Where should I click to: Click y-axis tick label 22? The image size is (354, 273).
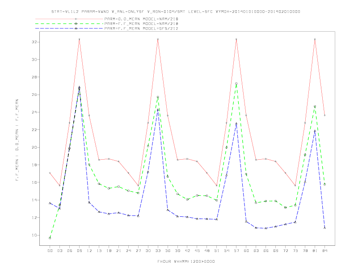coord(34,130)
